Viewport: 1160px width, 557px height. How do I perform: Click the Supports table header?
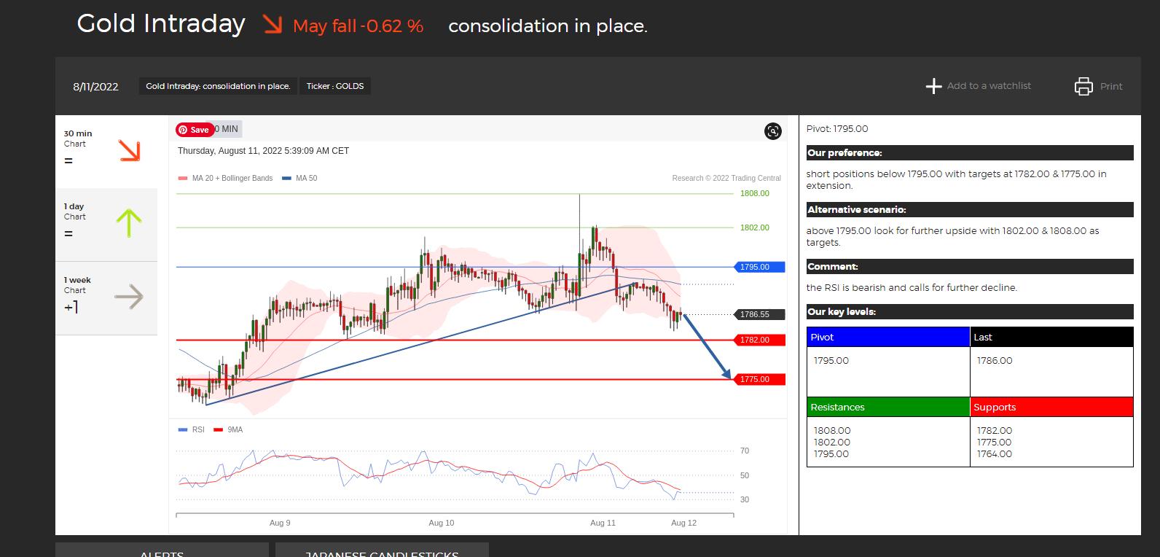[x=1051, y=407]
